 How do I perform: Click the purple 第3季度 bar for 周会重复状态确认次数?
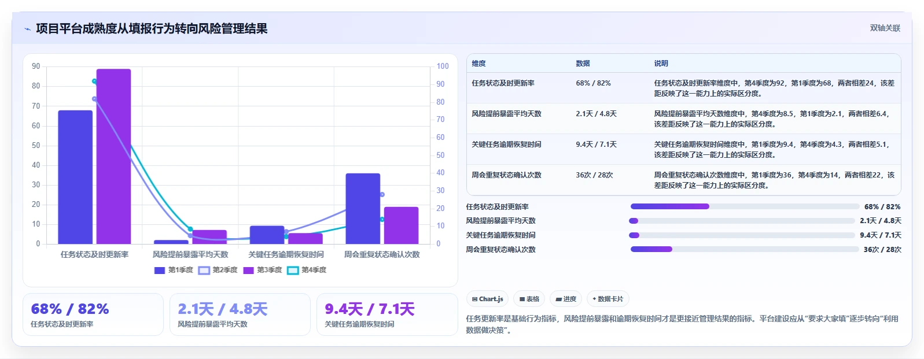coord(401,225)
